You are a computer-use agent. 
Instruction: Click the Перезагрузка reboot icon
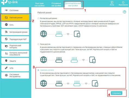[123, 2]
